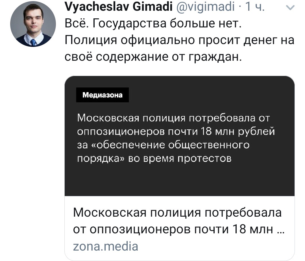Click "18 млн рублей" in the preview image
Viewport: 305px width, 261px height.
[x=237, y=131]
